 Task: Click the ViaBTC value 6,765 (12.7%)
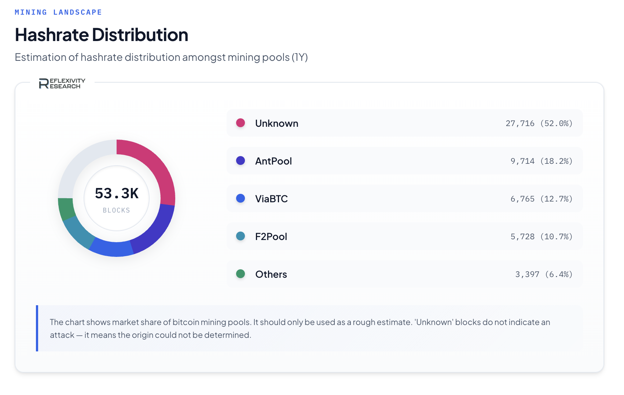click(x=541, y=199)
